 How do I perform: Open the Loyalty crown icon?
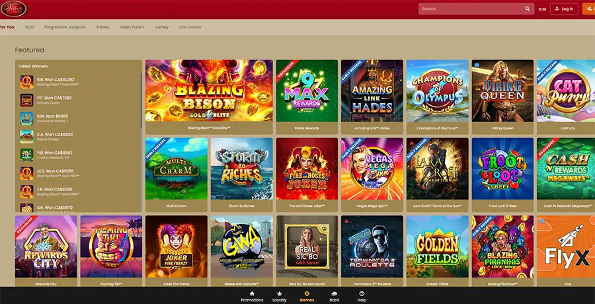click(279, 293)
